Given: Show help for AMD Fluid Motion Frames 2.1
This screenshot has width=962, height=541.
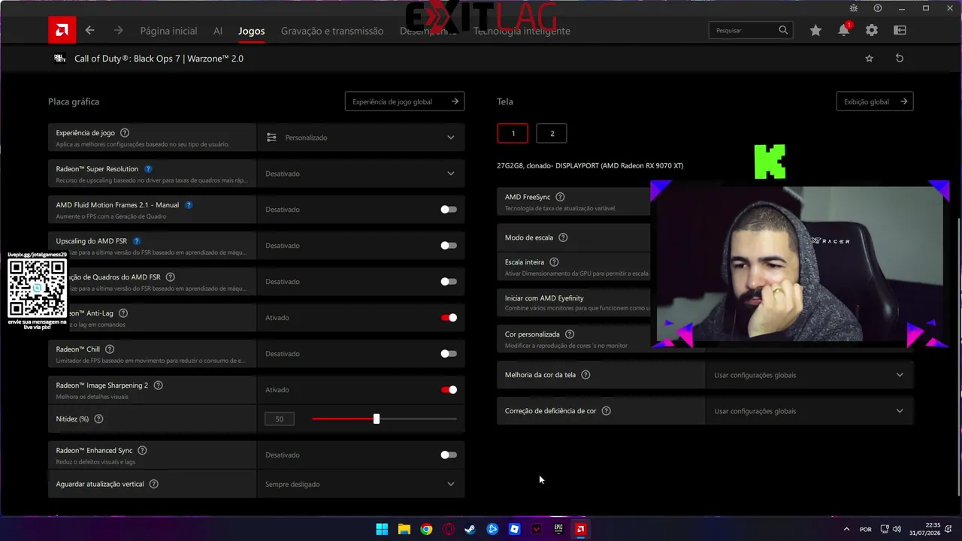Looking at the screenshot, I should coord(189,205).
